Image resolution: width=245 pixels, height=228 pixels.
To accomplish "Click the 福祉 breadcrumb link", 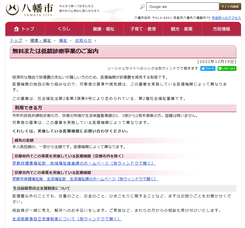I will coord(63,40).
